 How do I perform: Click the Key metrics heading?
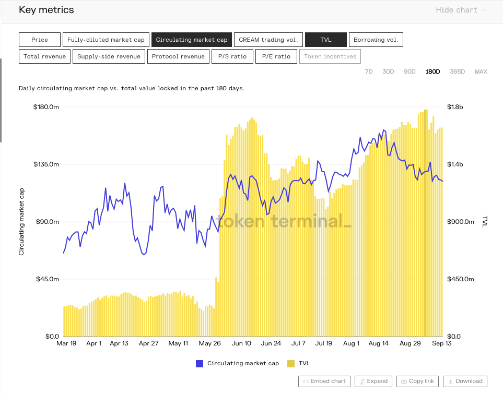click(x=46, y=9)
